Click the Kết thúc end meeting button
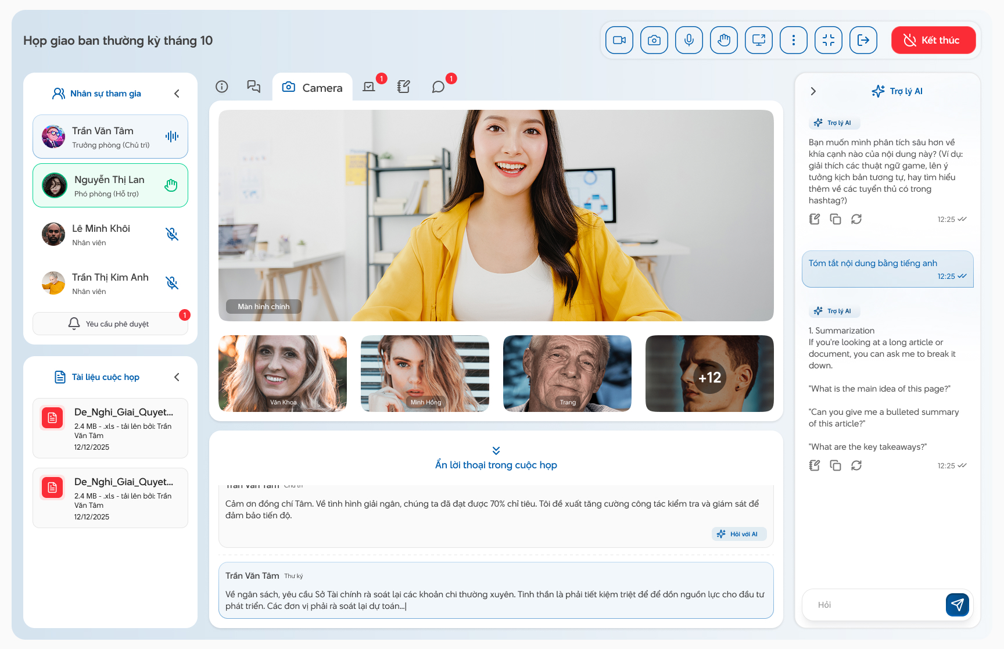 point(934,40)
